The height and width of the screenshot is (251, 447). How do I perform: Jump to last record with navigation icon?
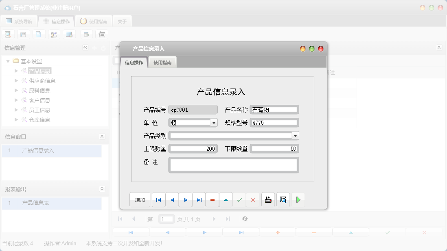tap(199, 199)
